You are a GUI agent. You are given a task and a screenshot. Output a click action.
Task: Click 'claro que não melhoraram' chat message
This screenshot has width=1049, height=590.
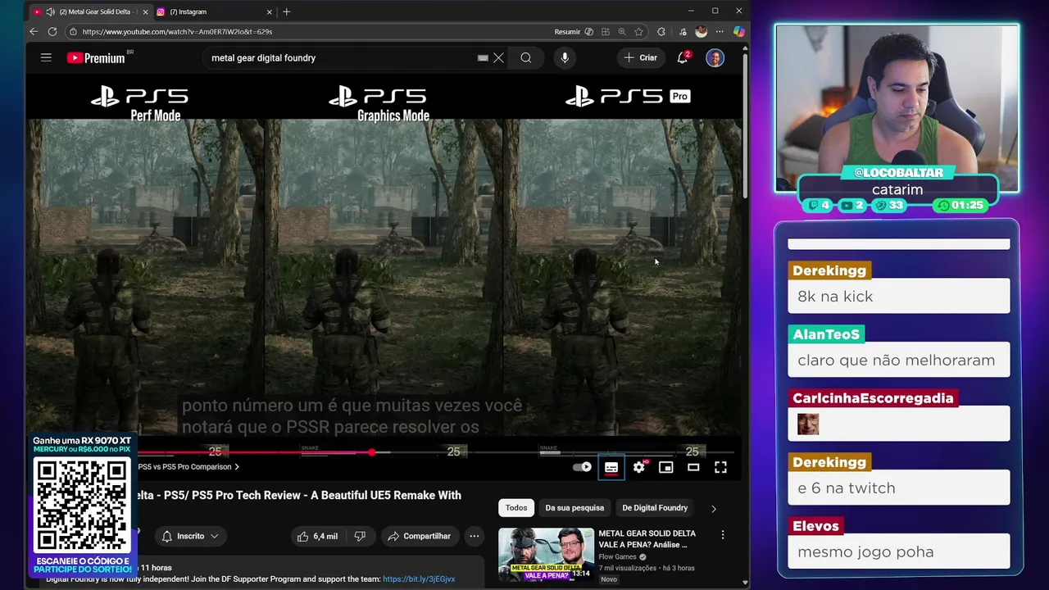pos(898,360)
